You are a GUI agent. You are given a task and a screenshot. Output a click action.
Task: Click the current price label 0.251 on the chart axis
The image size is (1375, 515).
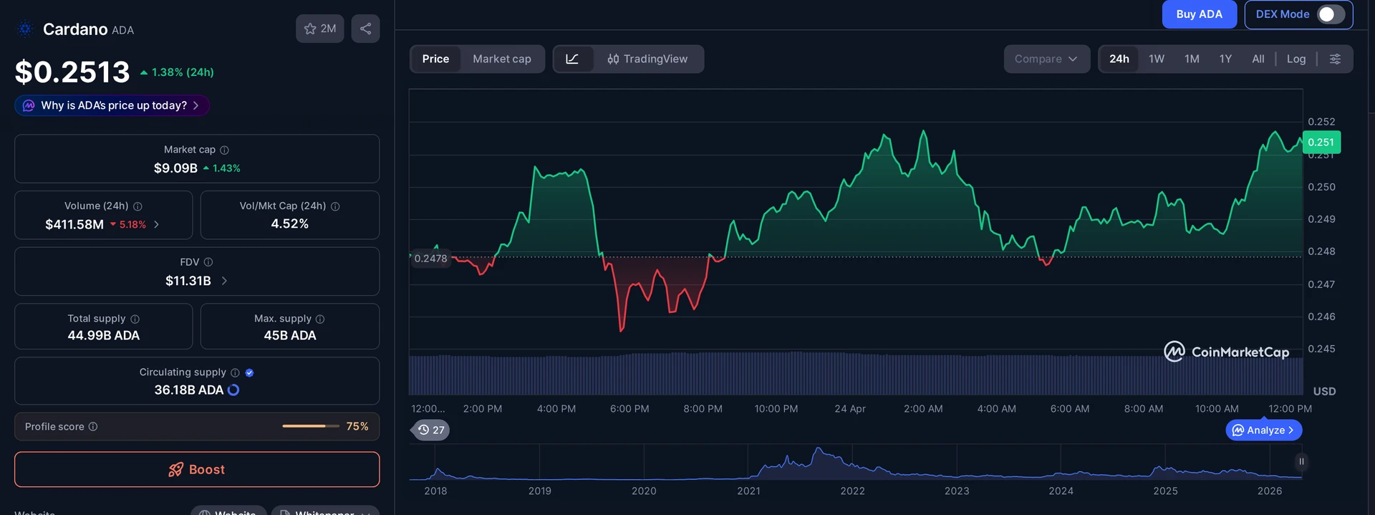coord(1321,143)
